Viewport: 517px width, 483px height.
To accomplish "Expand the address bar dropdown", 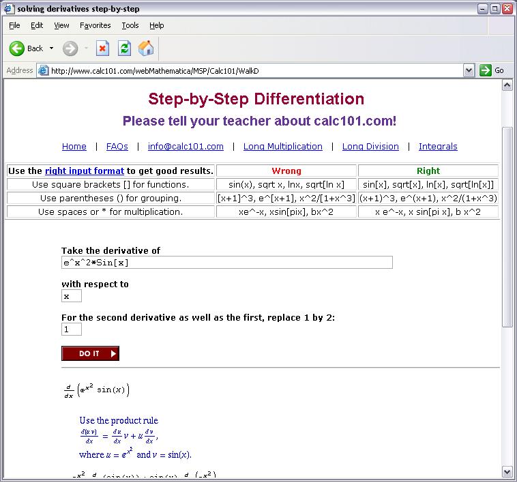I will pyautogui.click(x=469, y=70).
